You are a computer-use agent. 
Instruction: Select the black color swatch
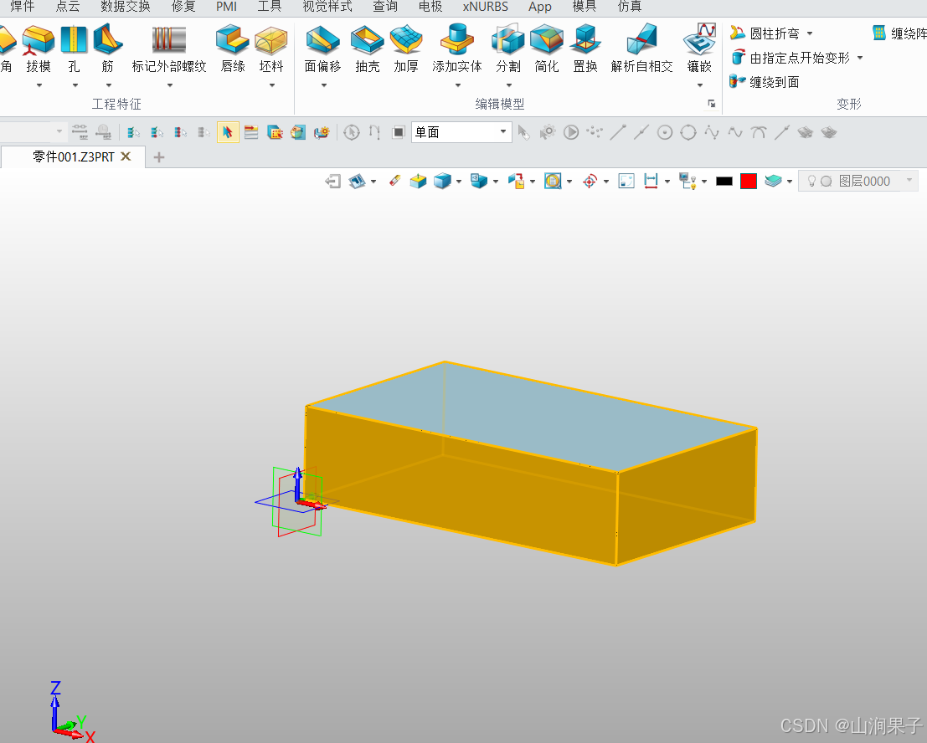point(724,182)
